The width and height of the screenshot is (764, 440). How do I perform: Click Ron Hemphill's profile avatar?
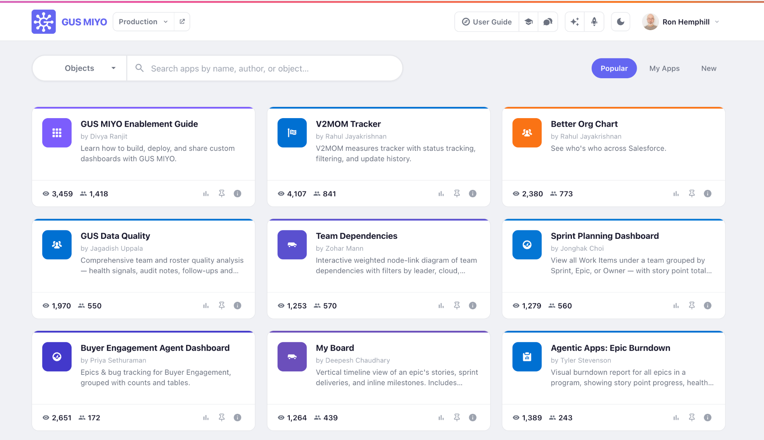point(650,22)
